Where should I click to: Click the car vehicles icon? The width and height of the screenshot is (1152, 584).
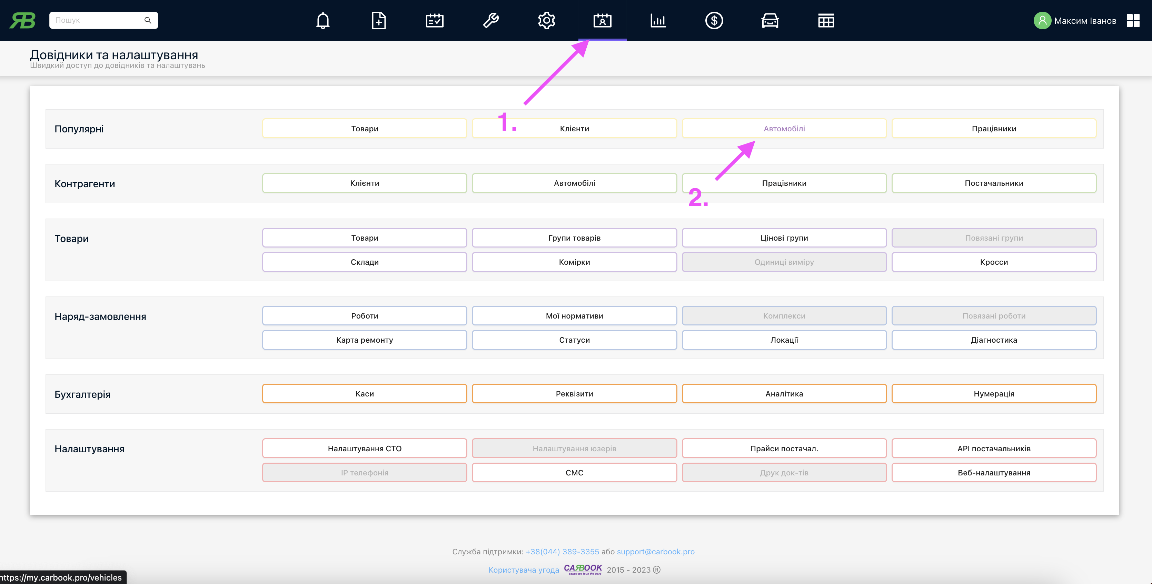tap(769, 21)
